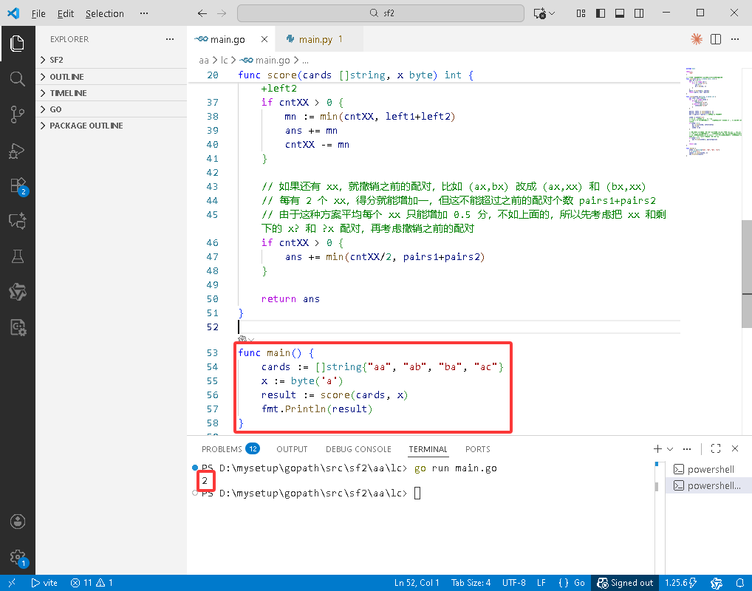Viewport: 752px width, 591px height.
Task: Toggle the Secondary Side Bar
Action: pyautogui.click(x=639, y=13)
